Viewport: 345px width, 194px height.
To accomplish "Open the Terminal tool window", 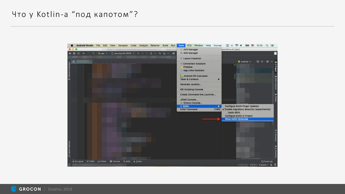I will pyautogui.click(x=115, y=161).
